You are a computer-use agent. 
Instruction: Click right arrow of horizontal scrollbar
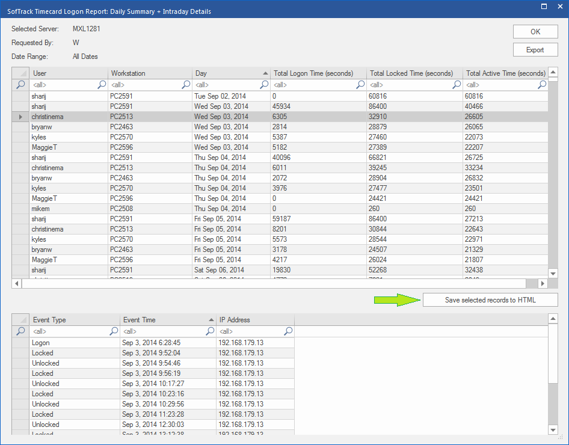(x=543, y=283)
